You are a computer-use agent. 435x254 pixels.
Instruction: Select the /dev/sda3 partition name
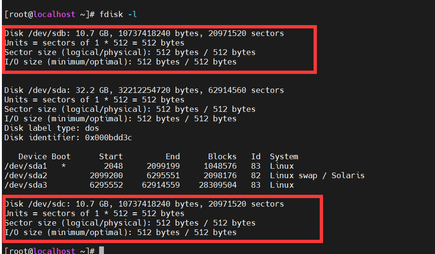(25, 185)
